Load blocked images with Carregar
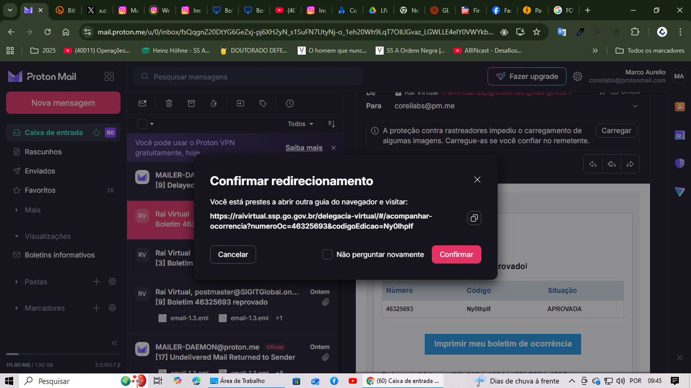 pos(616,131)
